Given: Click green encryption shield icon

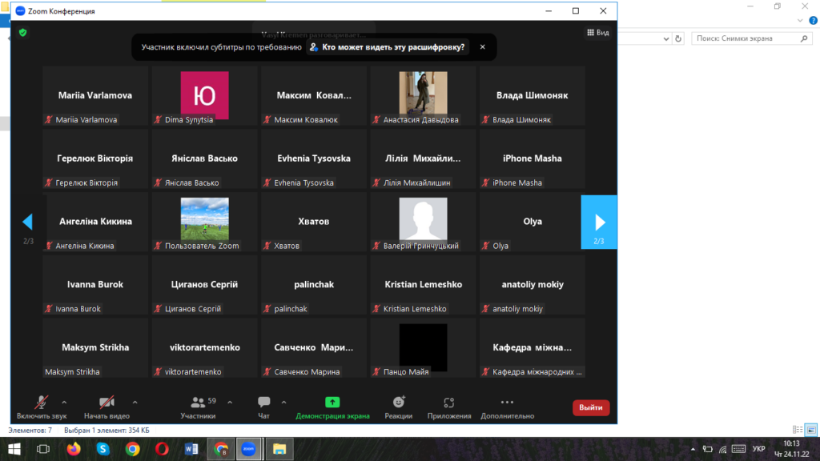Looking at the screenshot, I should [x=22, y=32].
